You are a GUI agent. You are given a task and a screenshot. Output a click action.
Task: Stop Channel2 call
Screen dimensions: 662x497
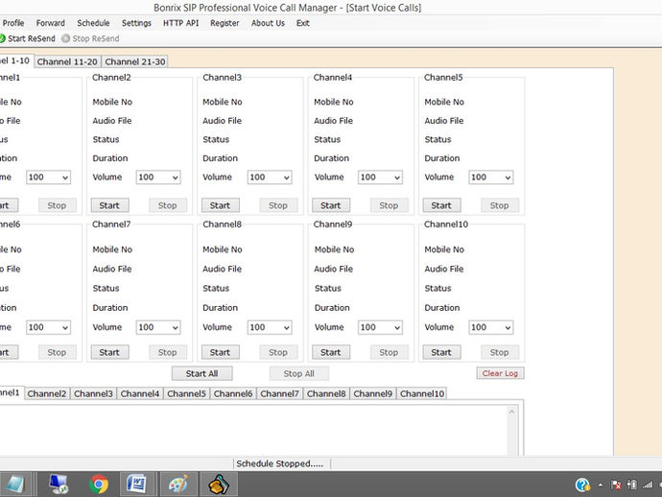pyautogui.click(x=168, y=205)
